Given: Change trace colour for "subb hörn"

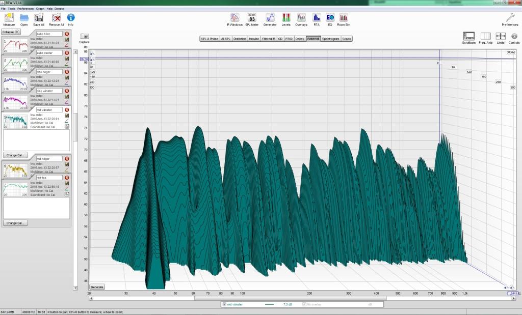Looking at the screenshot, I should 67,44.
